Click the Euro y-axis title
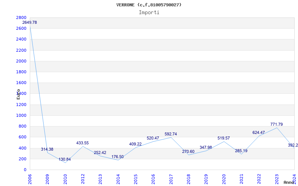The width and height of the screenshot is (298, 186). [18, 94]
